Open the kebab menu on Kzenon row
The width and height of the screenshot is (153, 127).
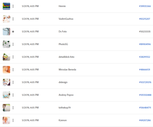click(13, 120)
